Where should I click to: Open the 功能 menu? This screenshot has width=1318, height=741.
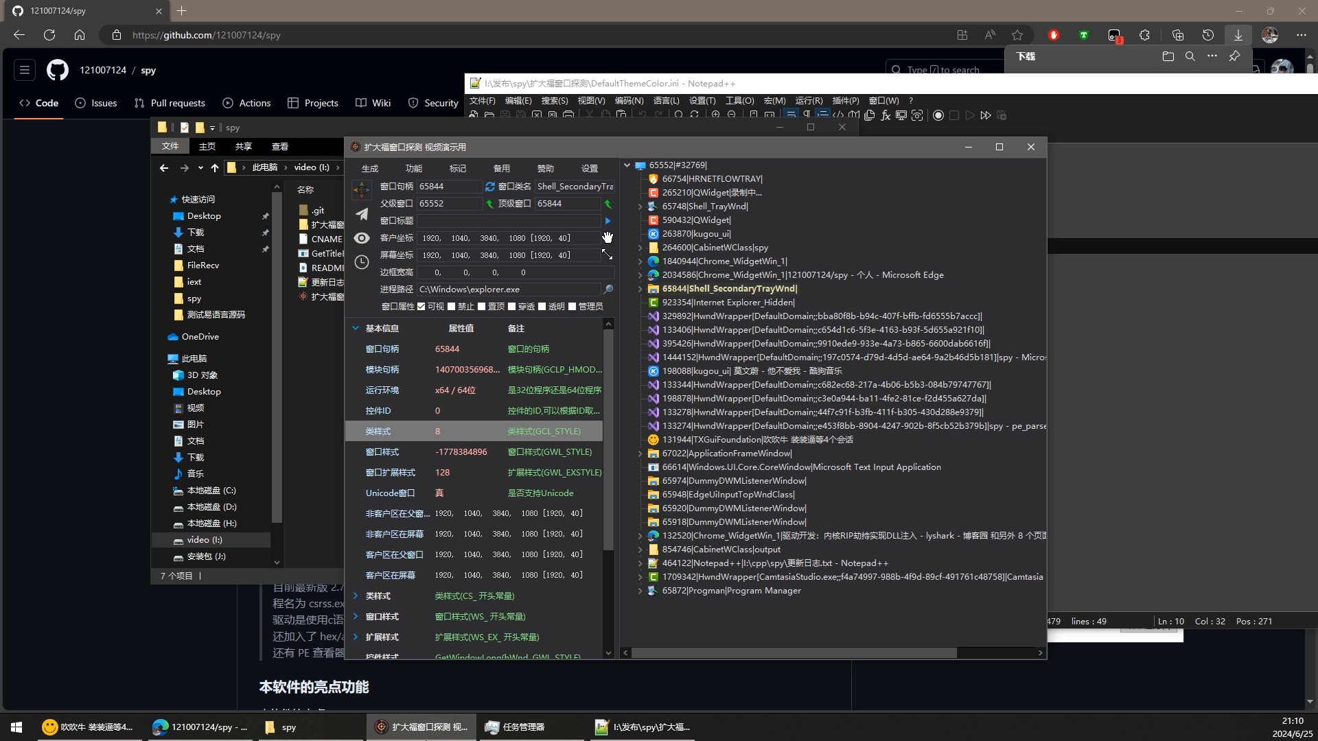413,169
